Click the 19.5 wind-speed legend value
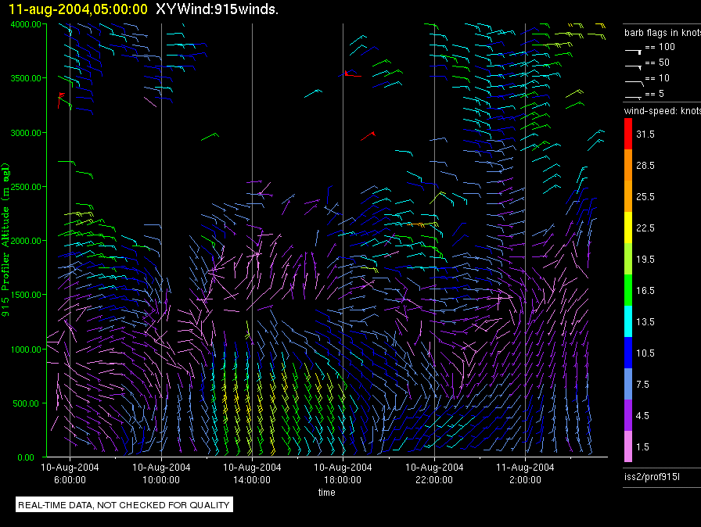This screenshot has width=701, height=527. coord(645,259)
